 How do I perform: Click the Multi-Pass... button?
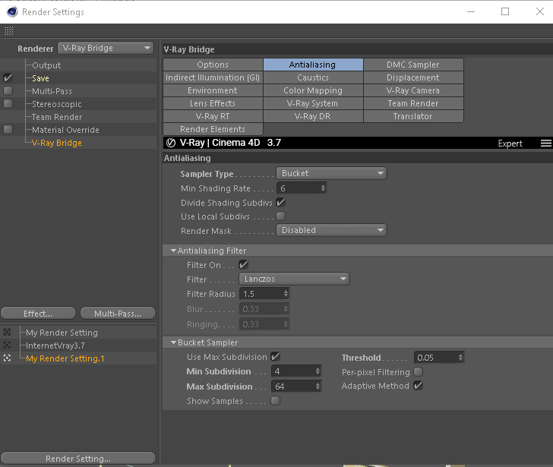click(x=118, y=314)
